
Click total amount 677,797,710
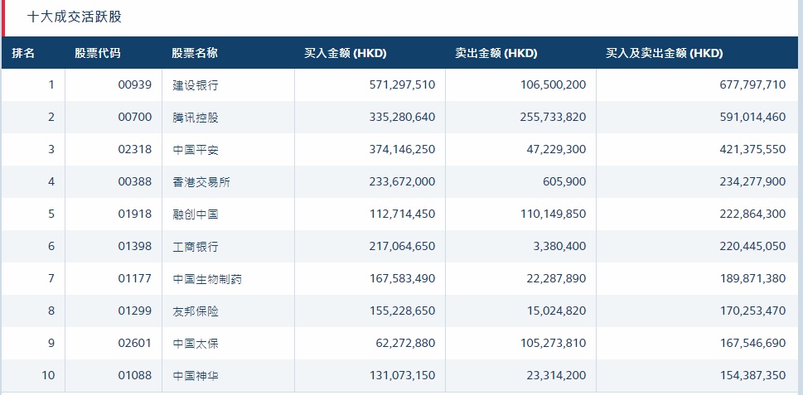point(752,85)
